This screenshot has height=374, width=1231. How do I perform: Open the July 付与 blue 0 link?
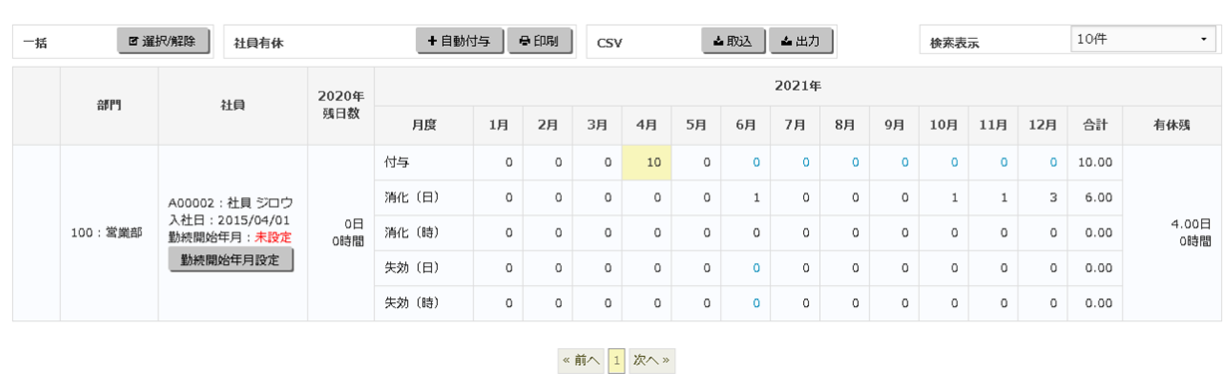click(x=806, y=163)
